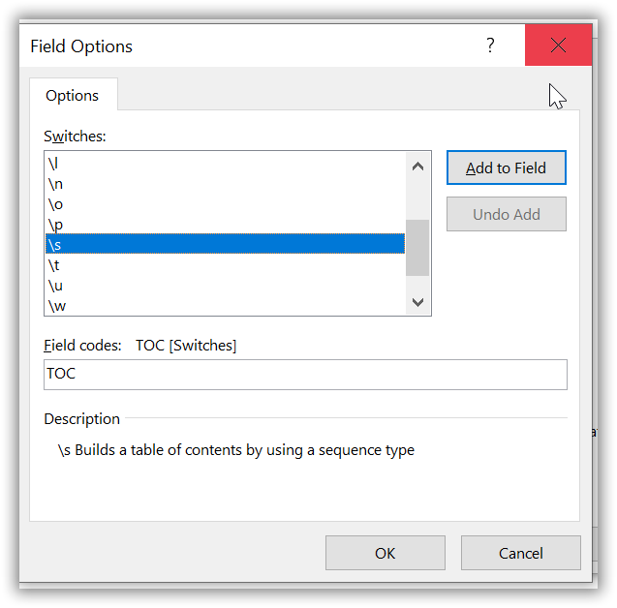Confirm with the OK button
Screen dimensions: 617x608
385,553
